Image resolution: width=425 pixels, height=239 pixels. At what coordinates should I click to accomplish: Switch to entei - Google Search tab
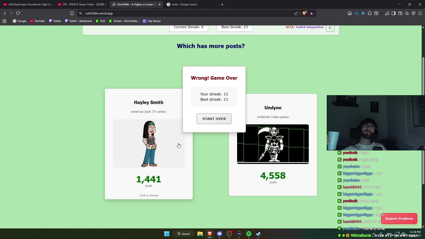(x=191, y=4)
